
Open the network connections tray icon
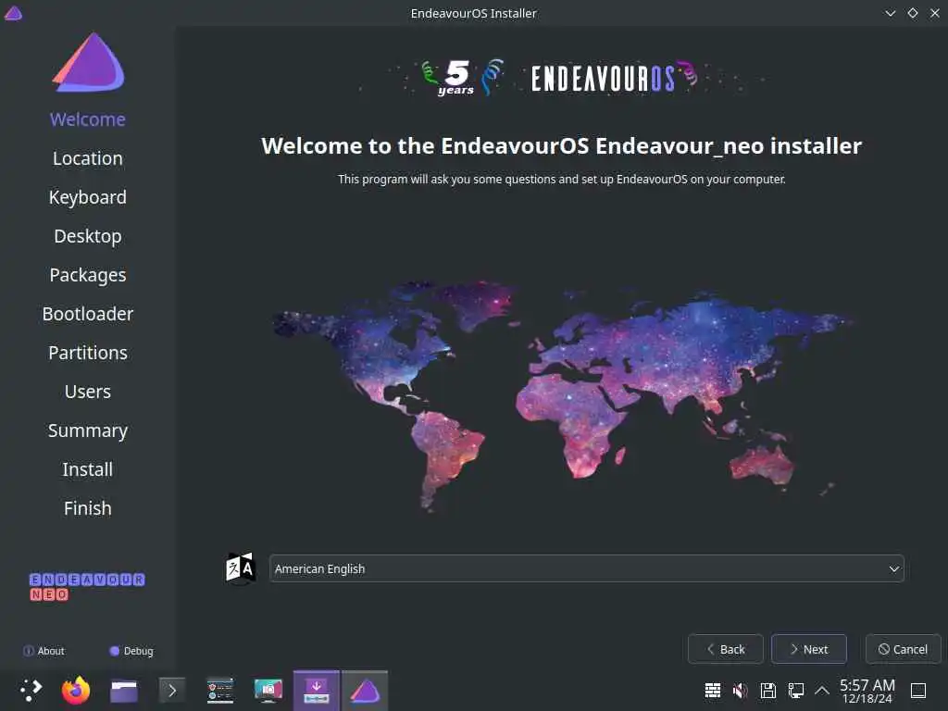[x=795, y=690]
